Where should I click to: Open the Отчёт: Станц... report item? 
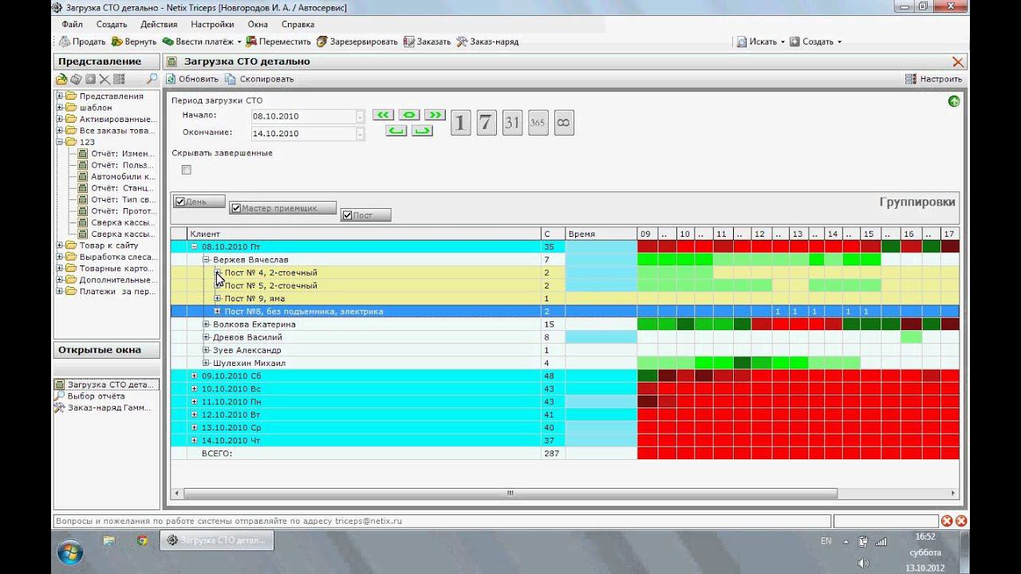tap(121, 188)
